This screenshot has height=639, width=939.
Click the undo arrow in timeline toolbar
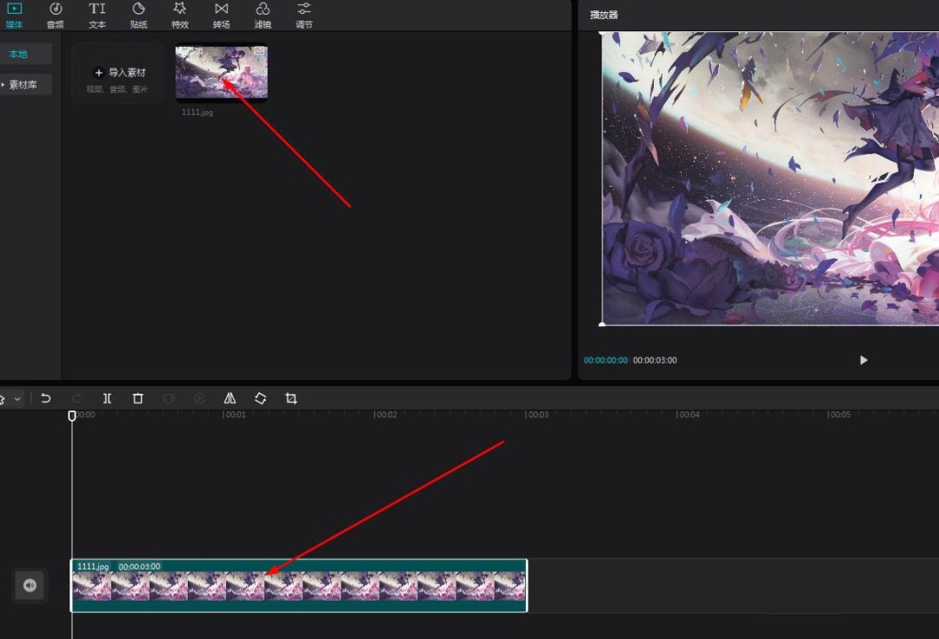(46, 398)
